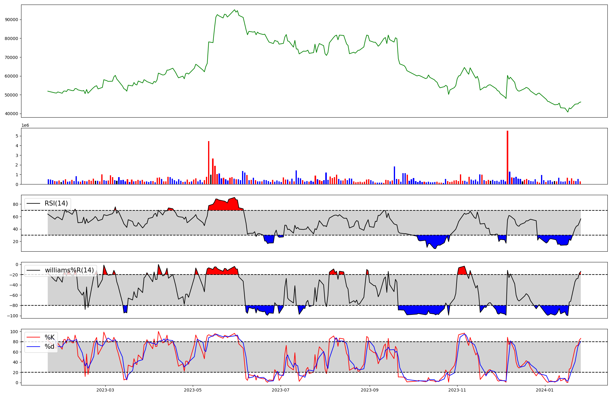Click the 1e6 volume scale label
Image resolution: width=612 pixels, height=397 pixels.
(x=25, y=126)
